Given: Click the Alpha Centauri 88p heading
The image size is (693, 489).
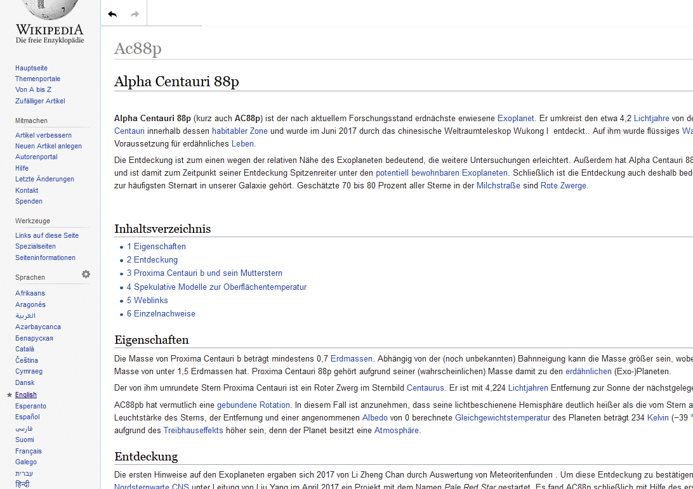Looking at the screenshot, I should (x=176, y=82).
